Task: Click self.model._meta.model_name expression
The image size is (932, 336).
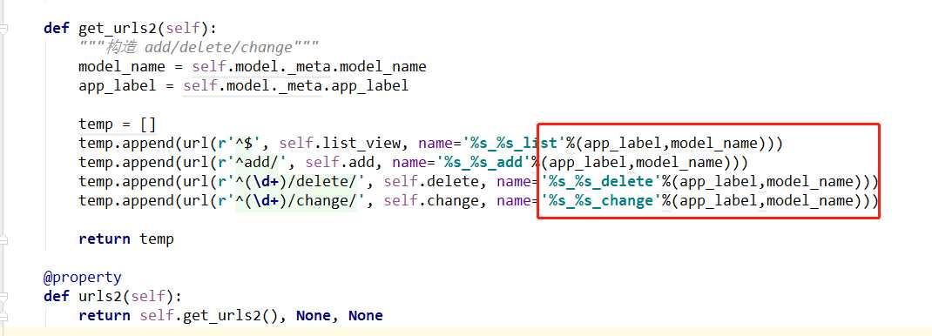Action: [309, 66]
